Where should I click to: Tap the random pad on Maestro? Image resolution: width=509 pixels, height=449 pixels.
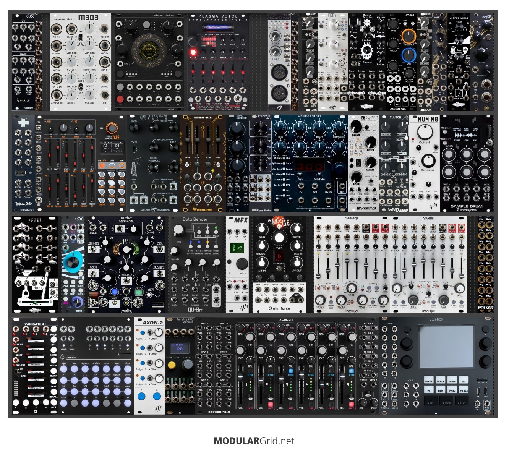coord(96,370)
